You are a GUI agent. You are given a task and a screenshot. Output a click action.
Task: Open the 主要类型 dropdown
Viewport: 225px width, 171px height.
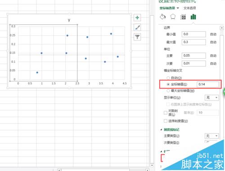(212, 136)
